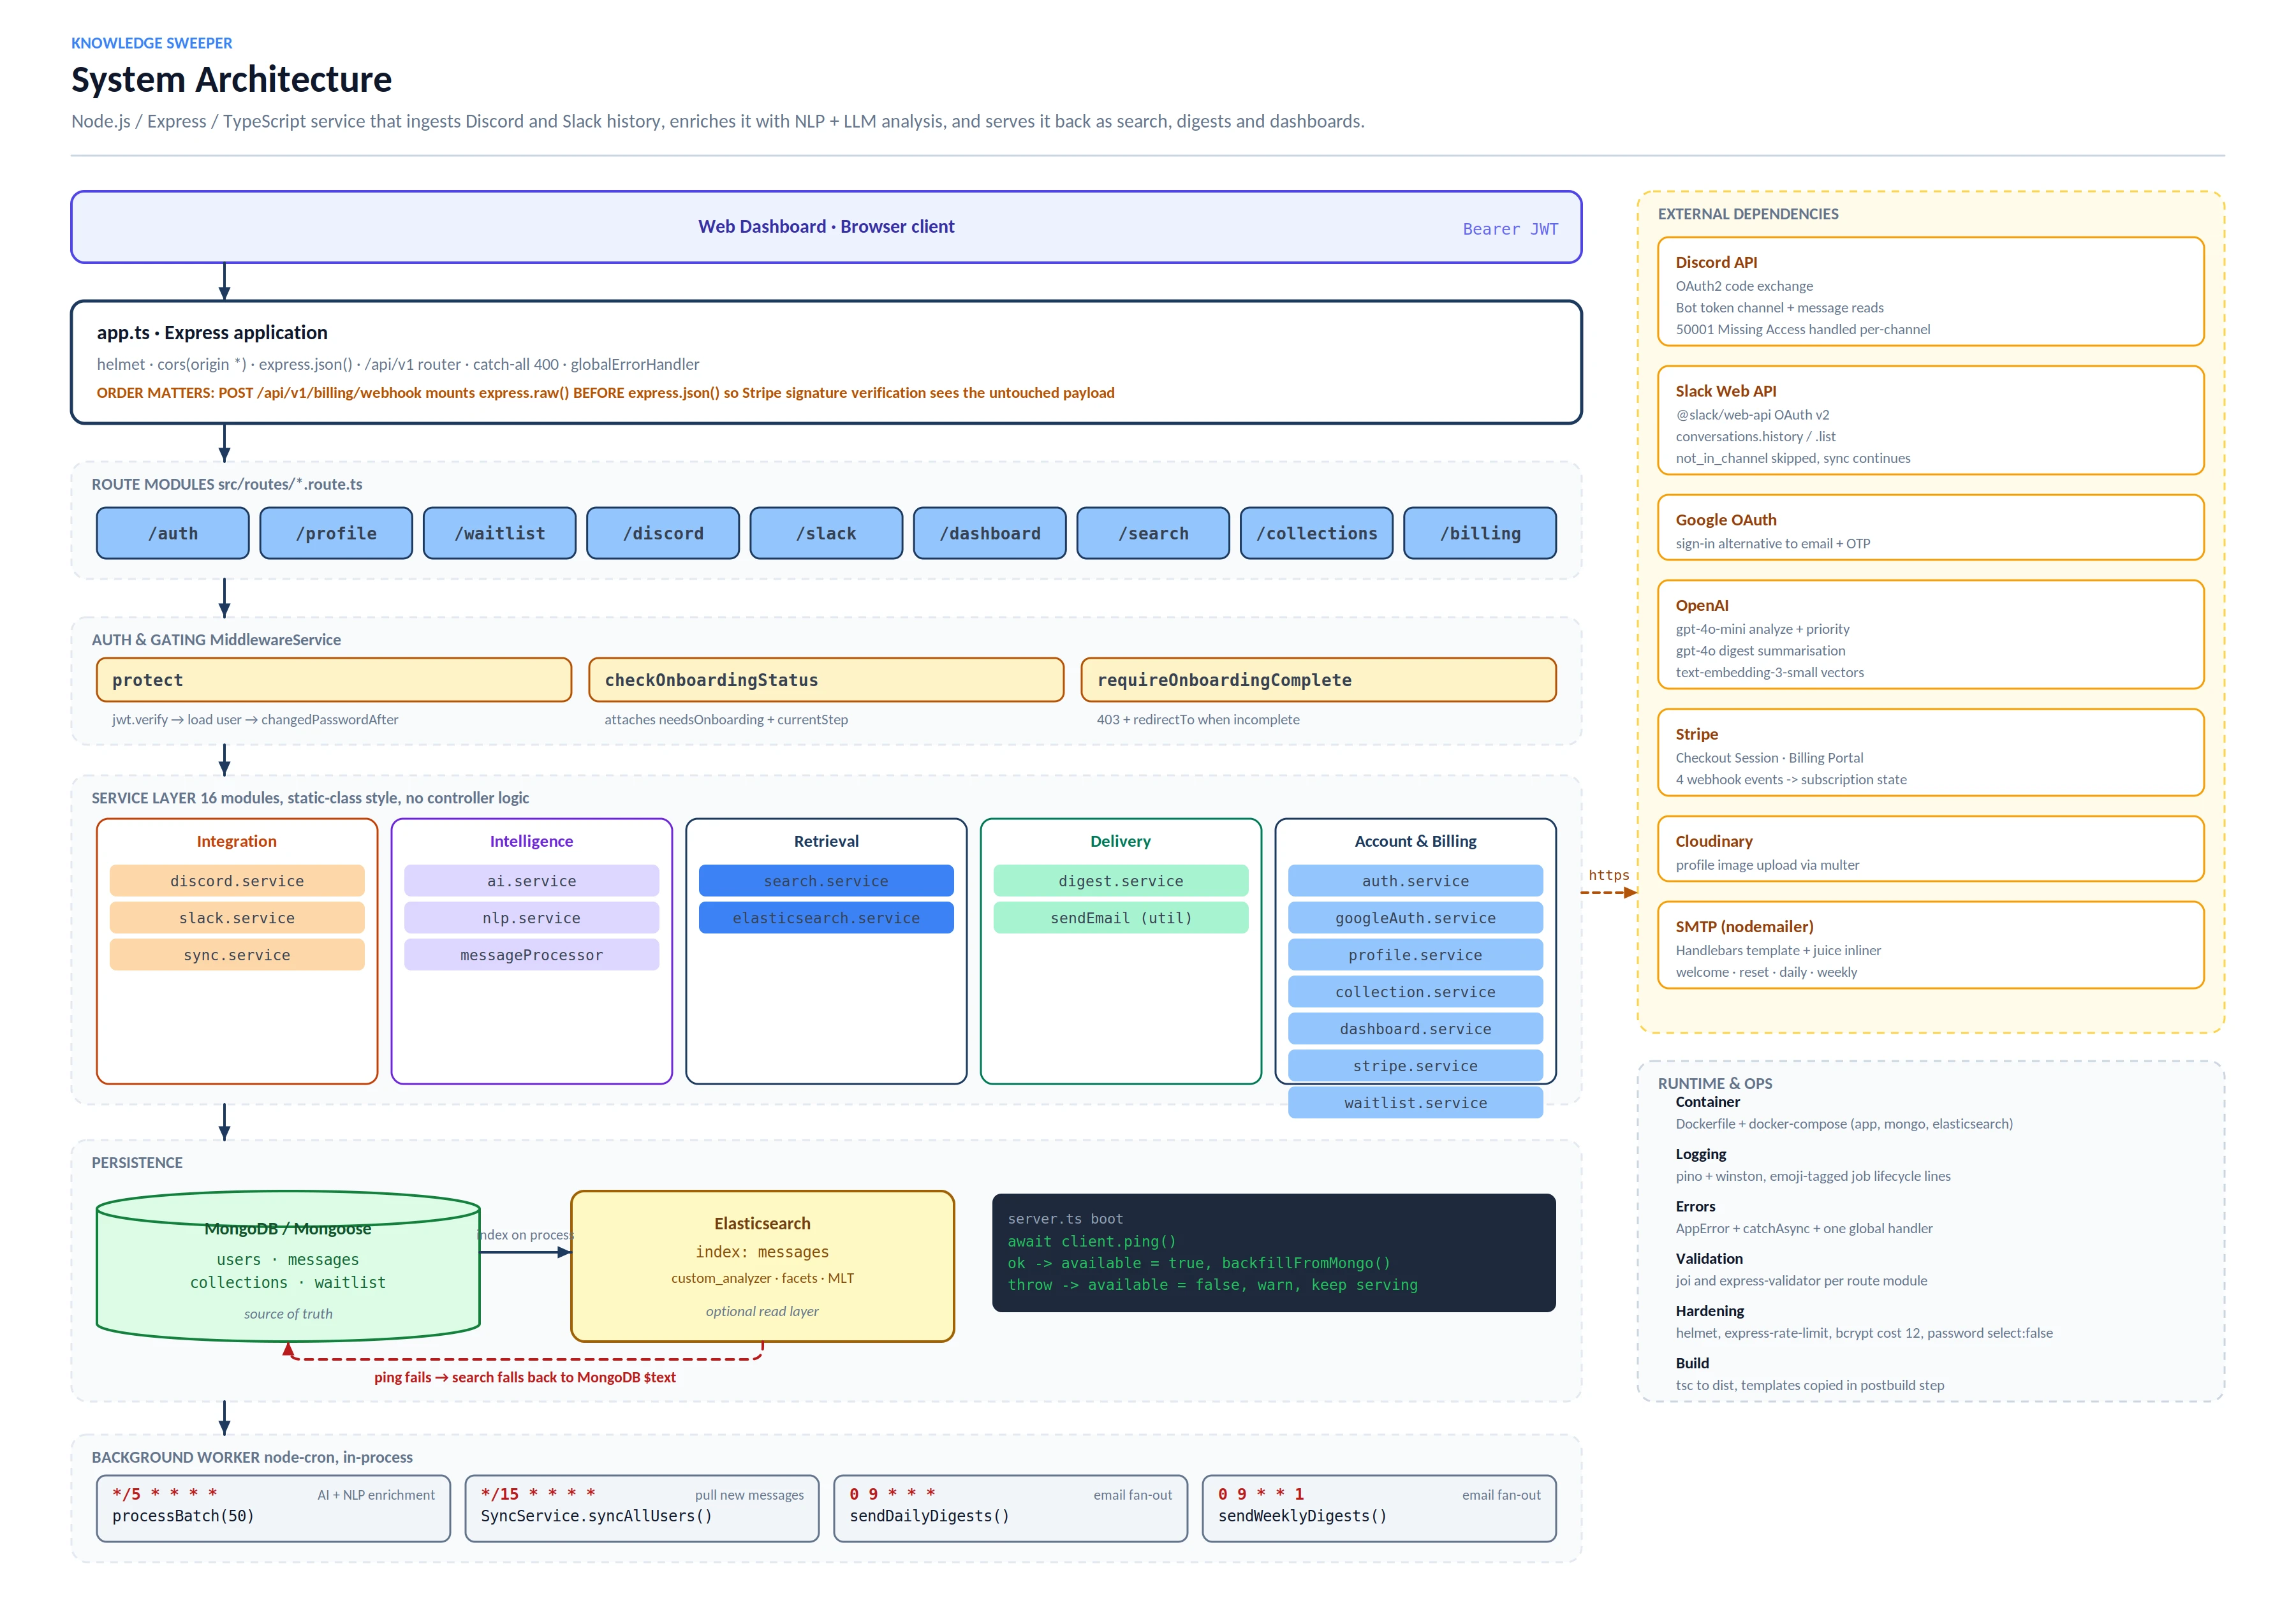Select the checkOnboardingStatus middleware box

click(x=826, y=680)
